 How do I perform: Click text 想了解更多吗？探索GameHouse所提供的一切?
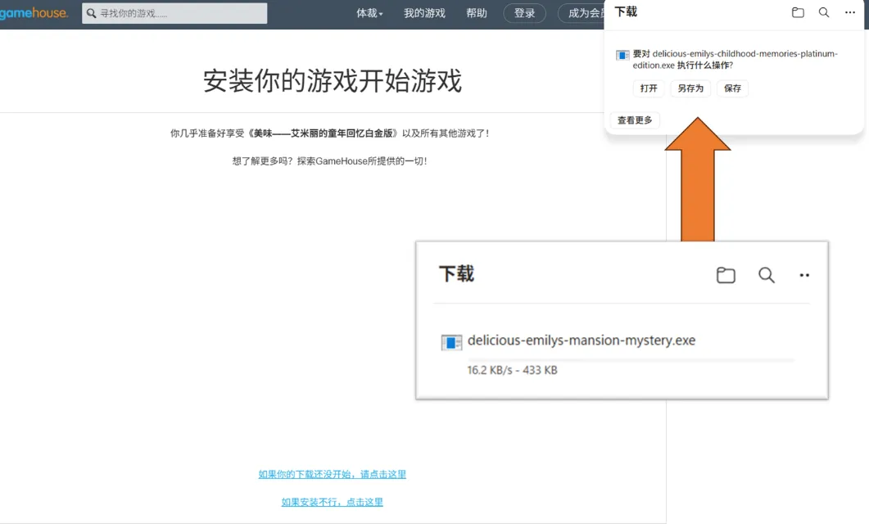(329, 161)
